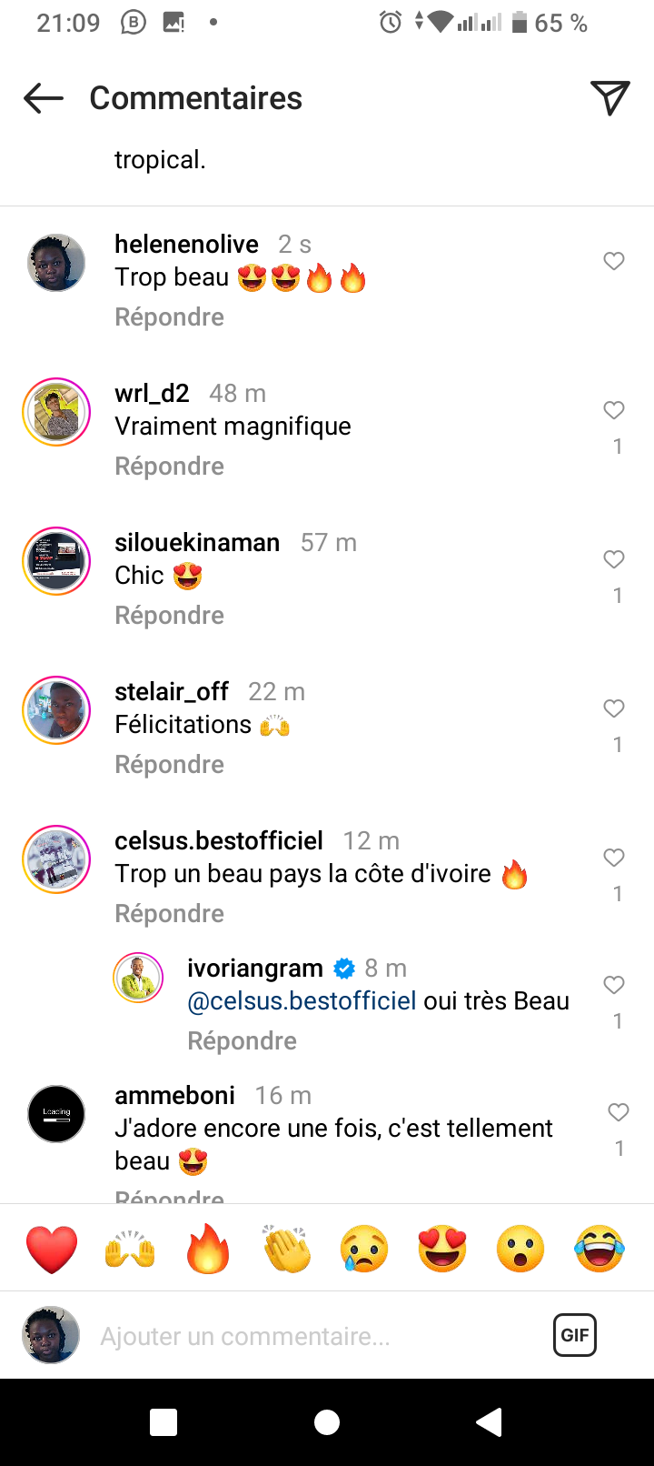Open the @celsus.bestofficiel mention link
Viewport: 654px width, 1466px height.
(302, 1001)
